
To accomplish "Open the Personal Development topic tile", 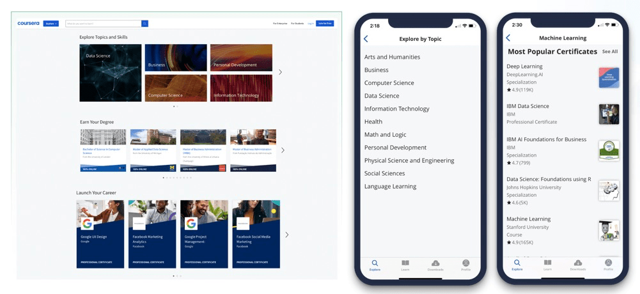I will pyautogui.click(x=241, y=58).
